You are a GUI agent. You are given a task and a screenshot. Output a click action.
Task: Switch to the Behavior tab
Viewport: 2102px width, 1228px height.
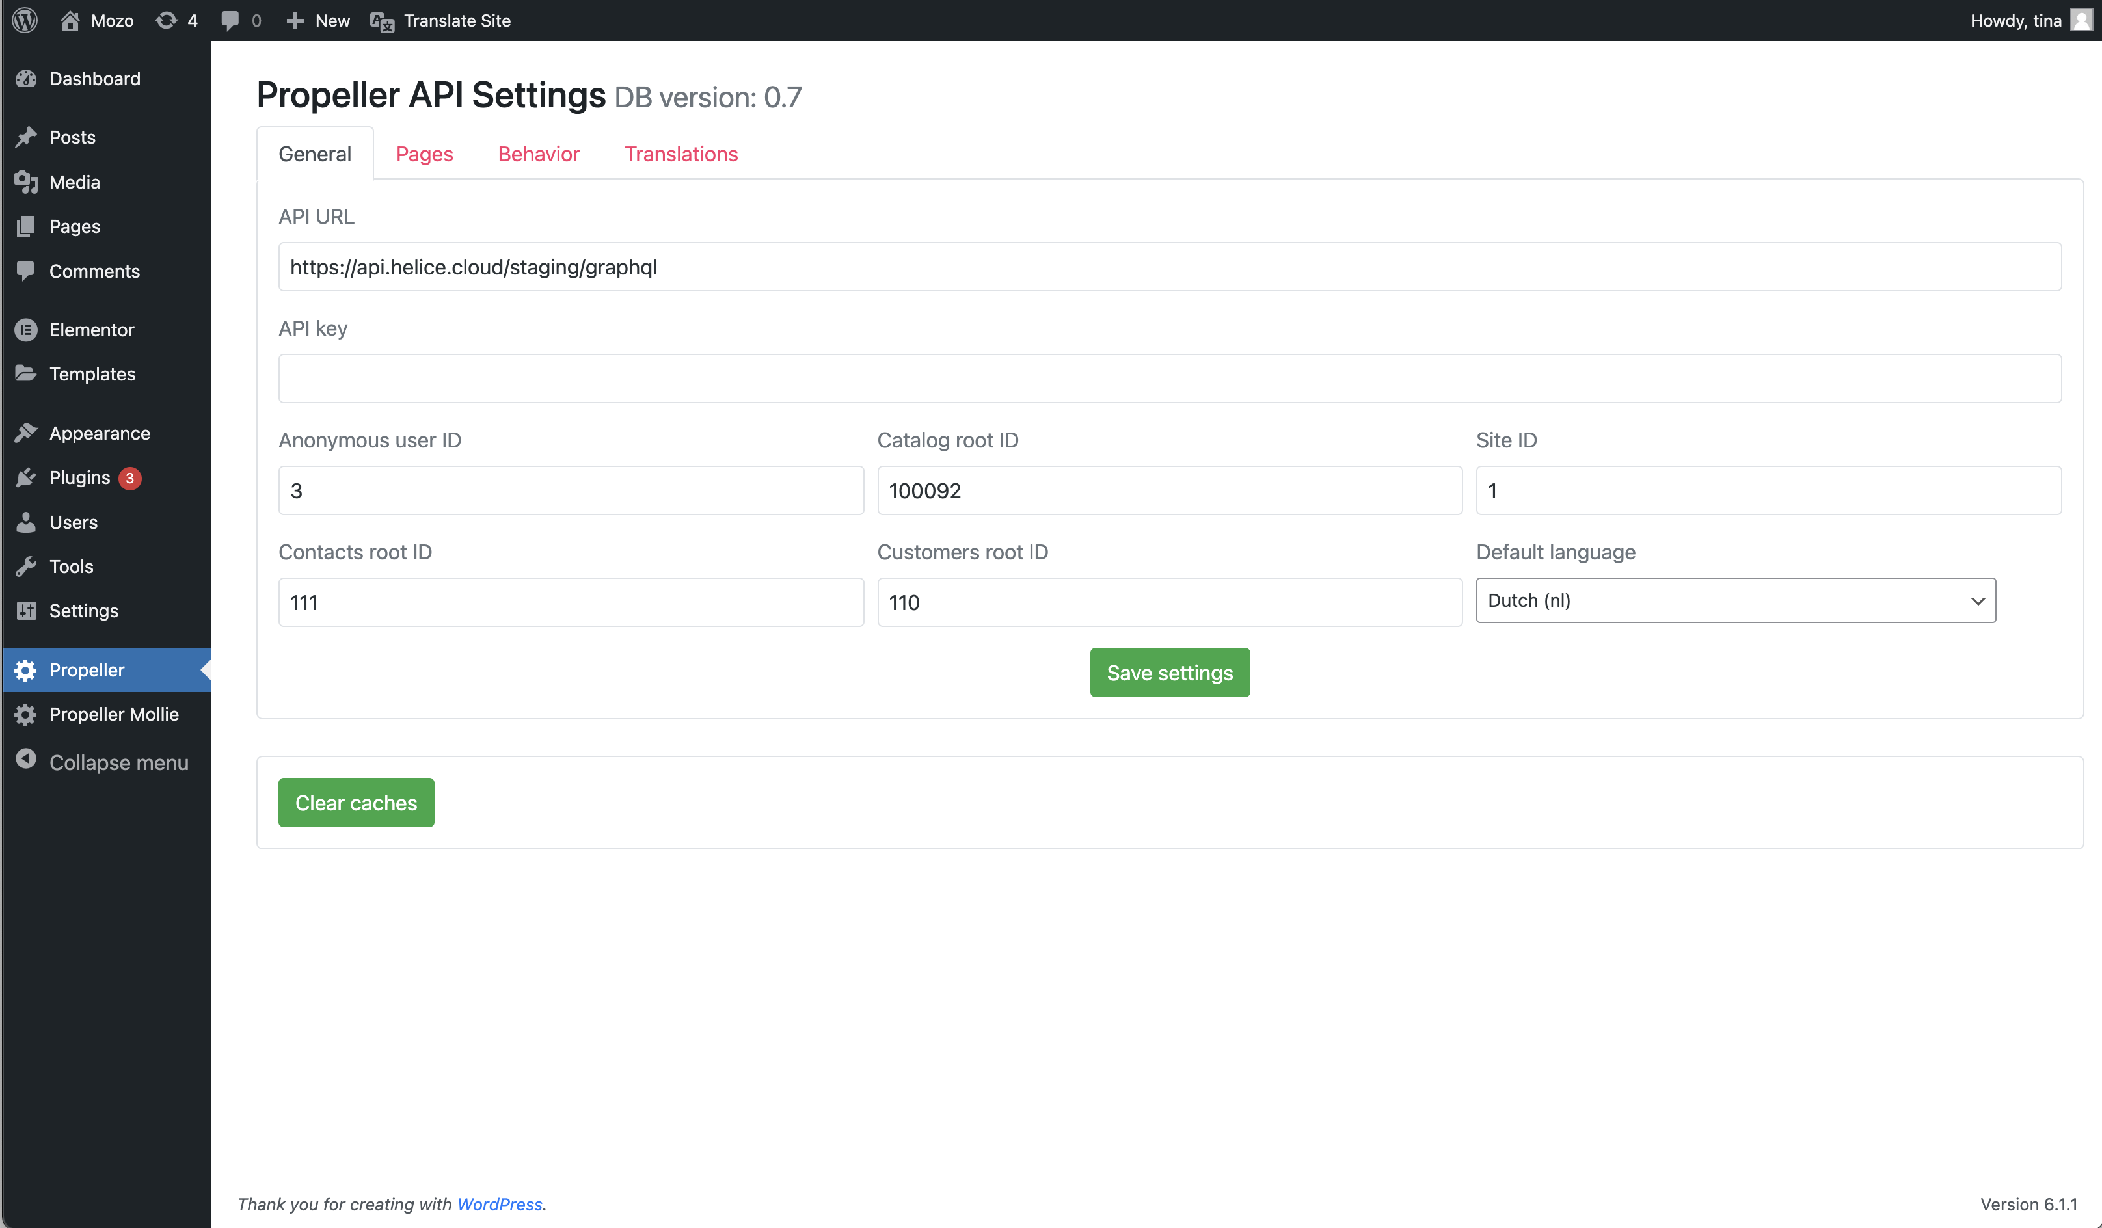(x=539, y=153)
